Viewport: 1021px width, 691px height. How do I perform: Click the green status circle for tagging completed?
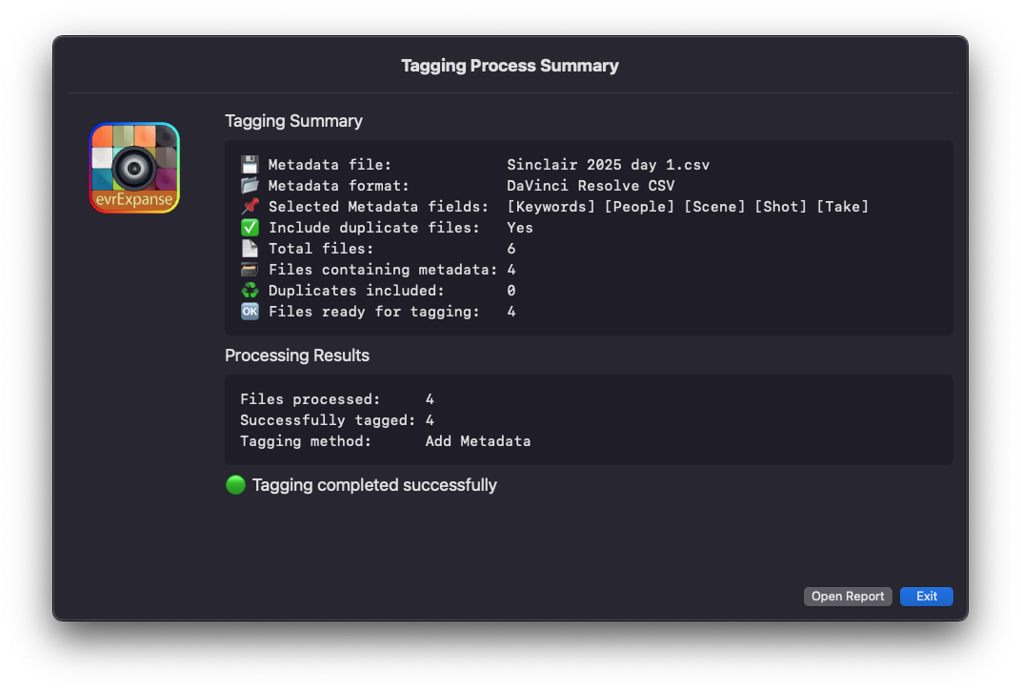(x=235, y=485)
